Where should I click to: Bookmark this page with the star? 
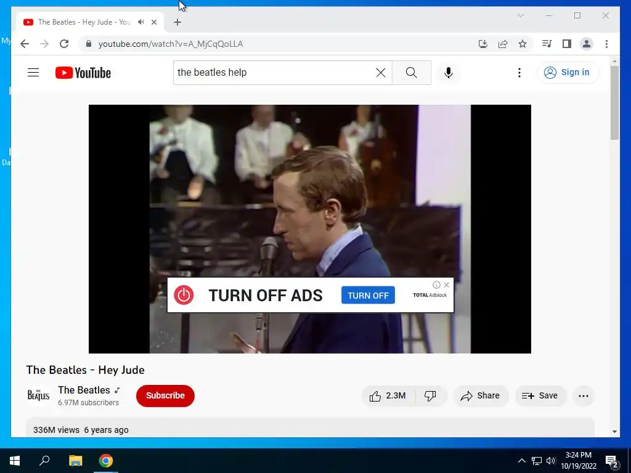click(523, 44)
